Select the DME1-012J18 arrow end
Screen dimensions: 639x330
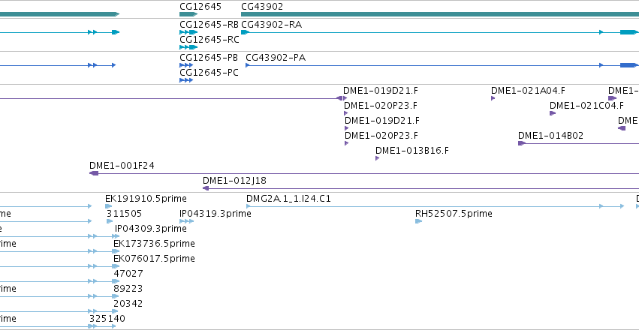click(x=206, y=188)
